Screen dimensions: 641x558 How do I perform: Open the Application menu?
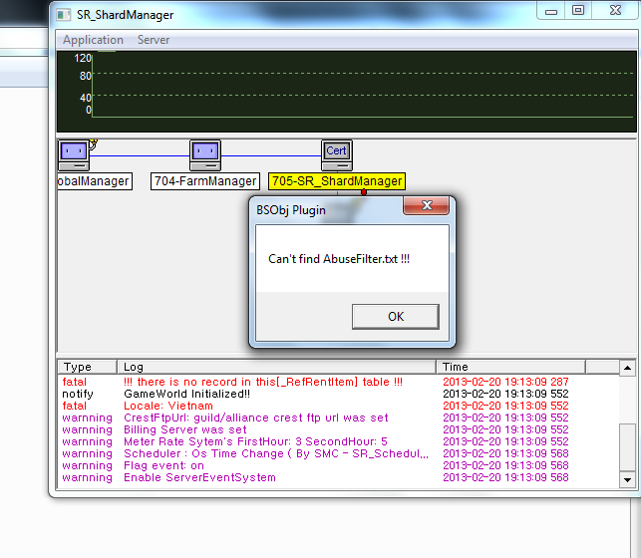click(x=93, y=40)
